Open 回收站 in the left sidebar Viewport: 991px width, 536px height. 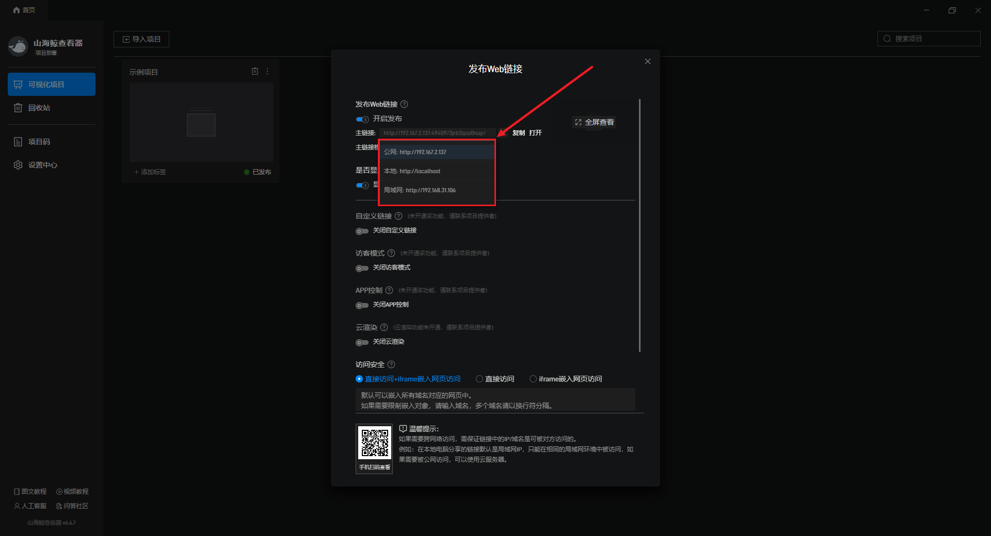pyautogui.click(x=39, y=108)
